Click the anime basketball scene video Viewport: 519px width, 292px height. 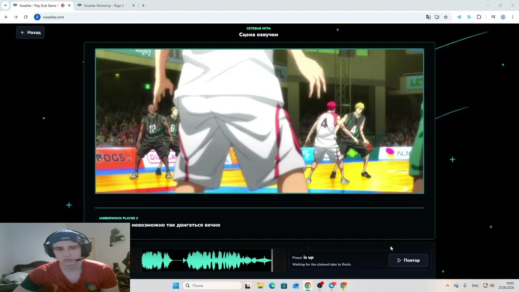pyautogui.click(x=259, y=121)
